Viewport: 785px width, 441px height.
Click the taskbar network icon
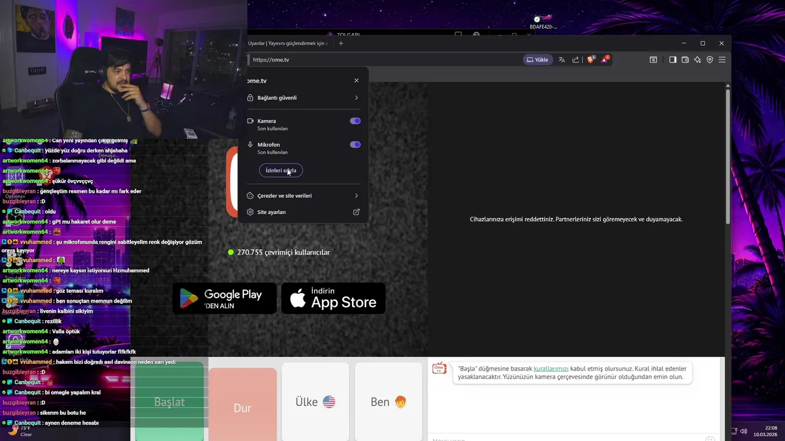[734, 431]
